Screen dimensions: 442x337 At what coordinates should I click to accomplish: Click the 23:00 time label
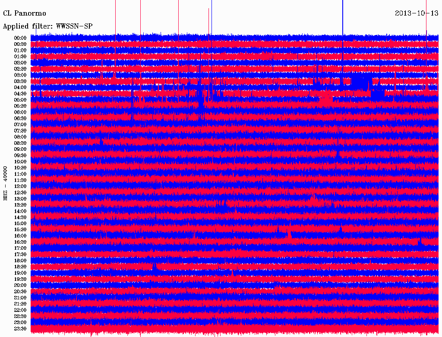coord(20,323)
